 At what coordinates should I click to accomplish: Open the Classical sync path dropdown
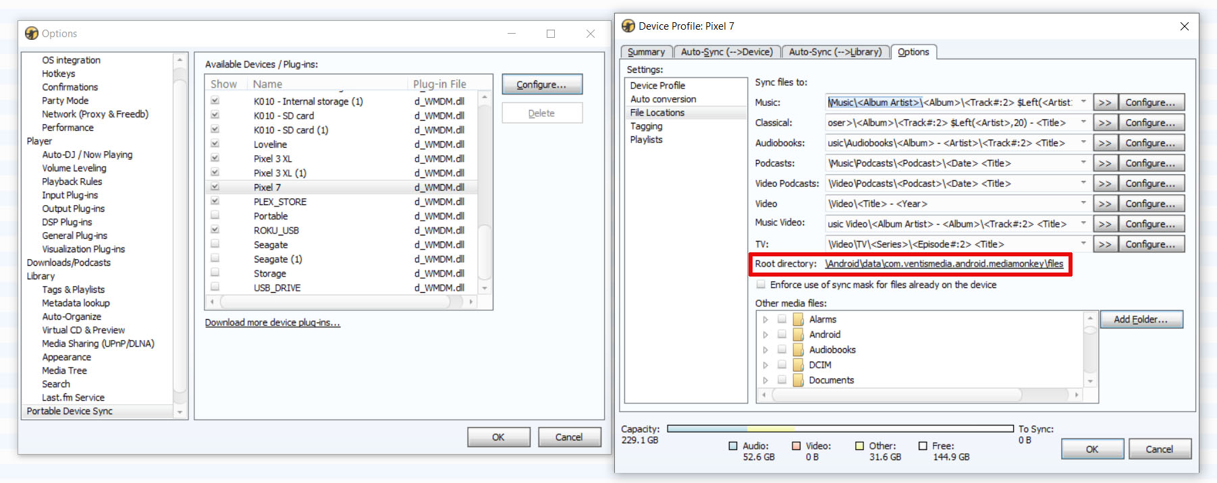[1083, 123]
